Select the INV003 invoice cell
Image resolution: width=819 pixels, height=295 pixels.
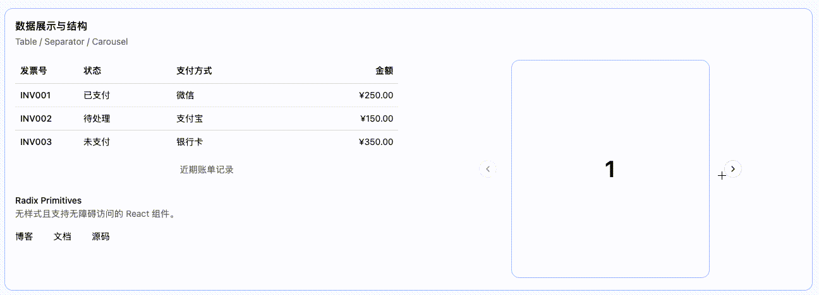[36, 142]
